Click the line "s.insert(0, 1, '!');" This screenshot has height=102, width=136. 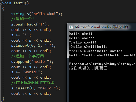click(x=33, y=46)
